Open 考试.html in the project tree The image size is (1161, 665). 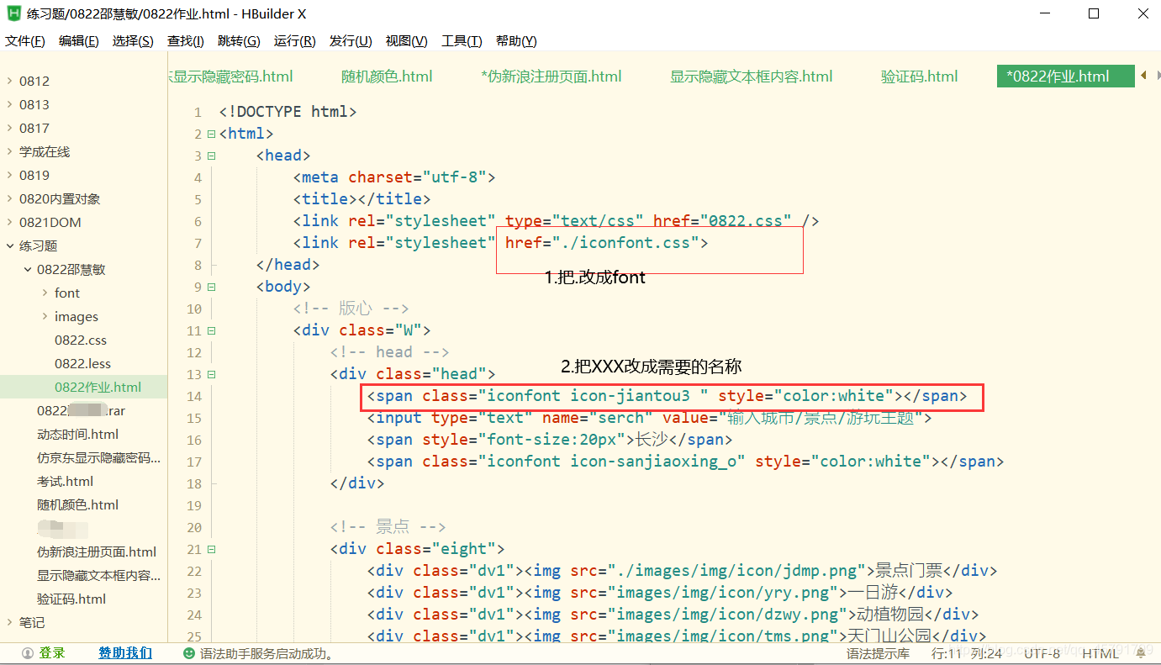click(65, 482)
